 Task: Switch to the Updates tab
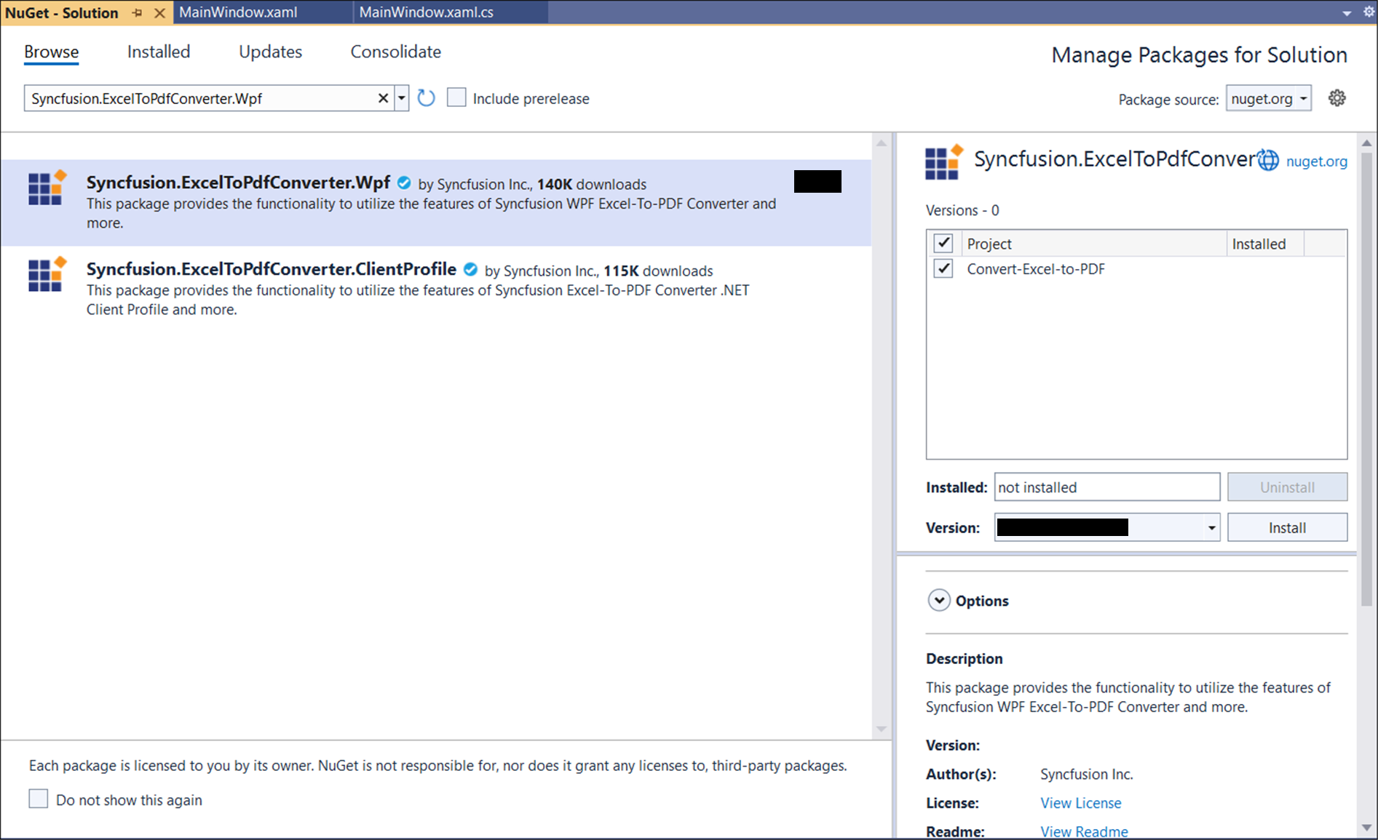coord(270,52)
